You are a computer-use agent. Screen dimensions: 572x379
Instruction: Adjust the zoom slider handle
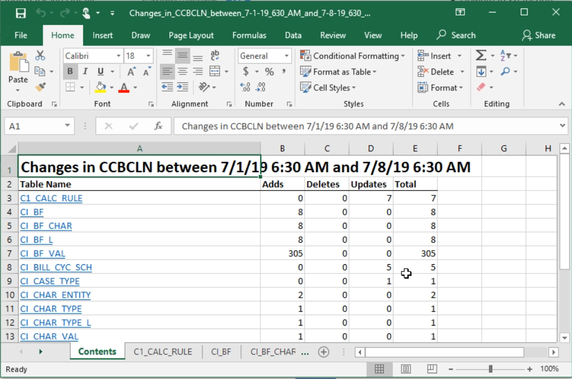click(x=491, y=369)
